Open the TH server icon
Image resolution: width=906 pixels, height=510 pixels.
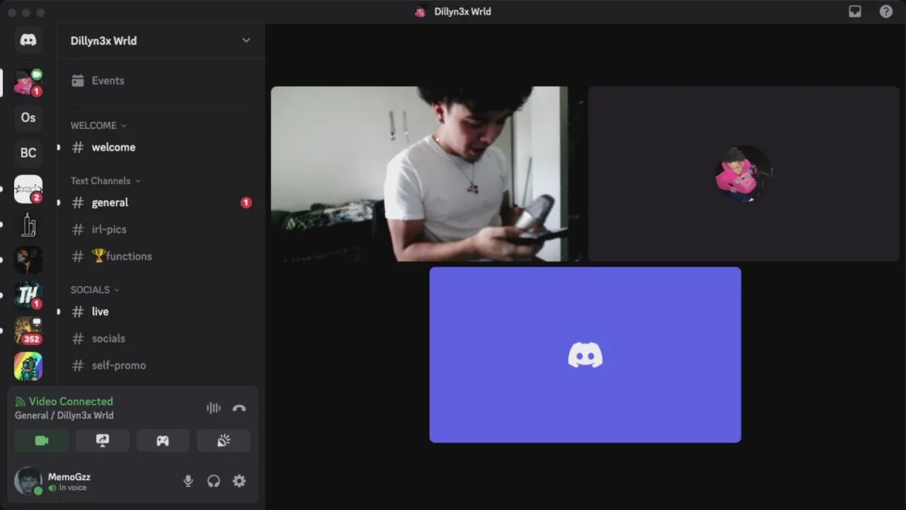tap(28, 295)
